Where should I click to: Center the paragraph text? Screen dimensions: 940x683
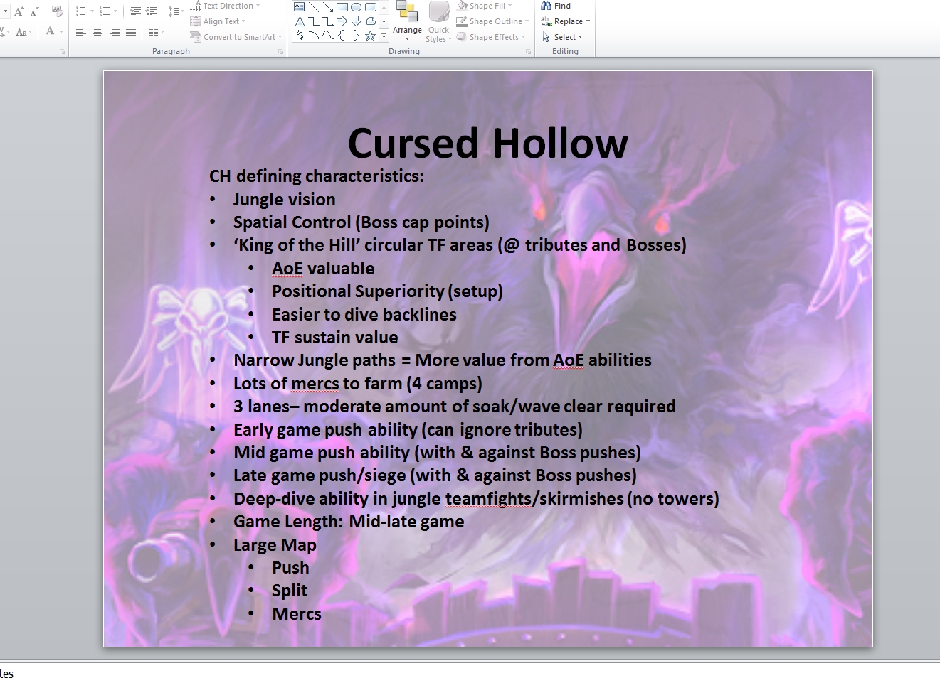(97, 31)
